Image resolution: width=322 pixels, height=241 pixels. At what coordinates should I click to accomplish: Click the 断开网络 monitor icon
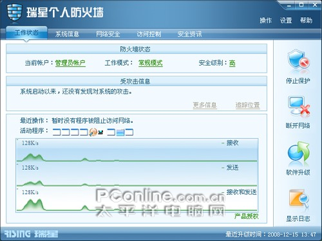(299, 106)
